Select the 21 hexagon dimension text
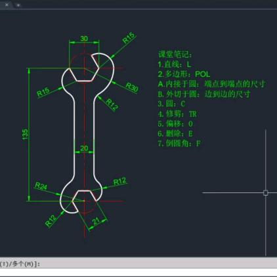277x277 pixels. 96,221
